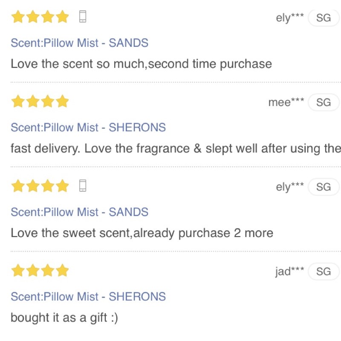Click the mobile phone icon beside the 'sweet scent' review stars

(83, 186)
